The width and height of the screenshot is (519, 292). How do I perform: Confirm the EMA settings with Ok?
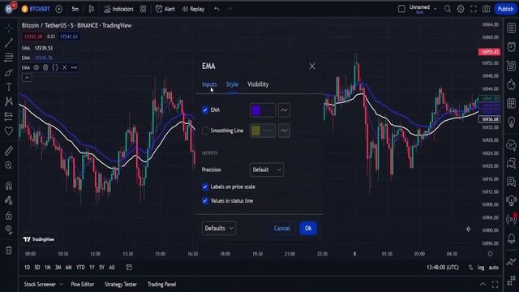tap(308, 228)
